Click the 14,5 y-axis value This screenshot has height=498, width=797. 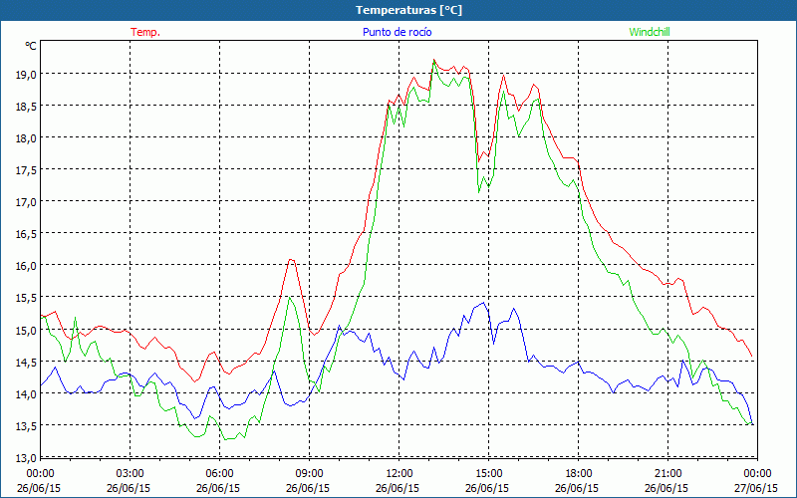(x=26, y=362)
